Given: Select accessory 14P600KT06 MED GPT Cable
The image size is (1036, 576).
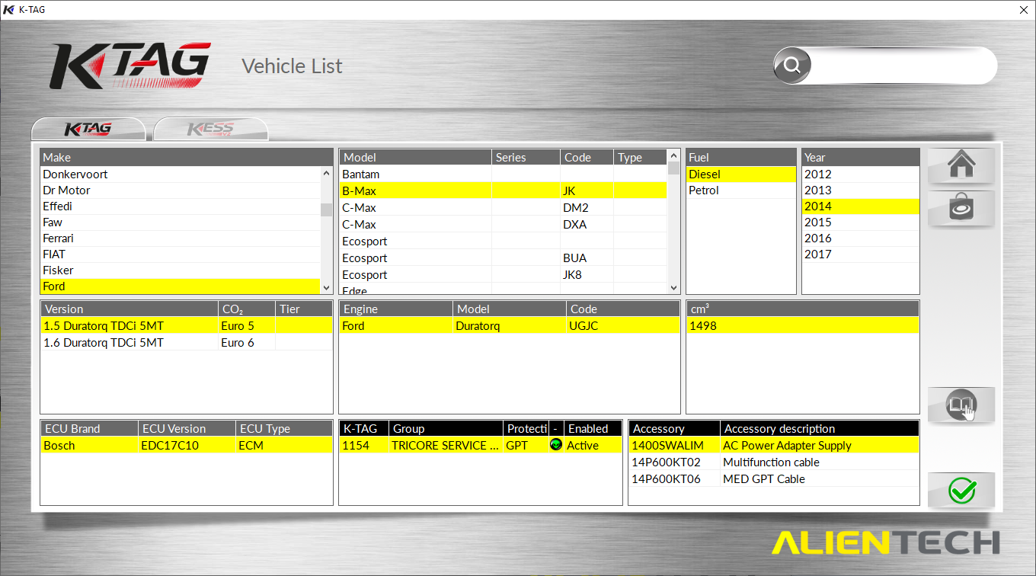Looking at the screenshot, I should coord(774,478).
